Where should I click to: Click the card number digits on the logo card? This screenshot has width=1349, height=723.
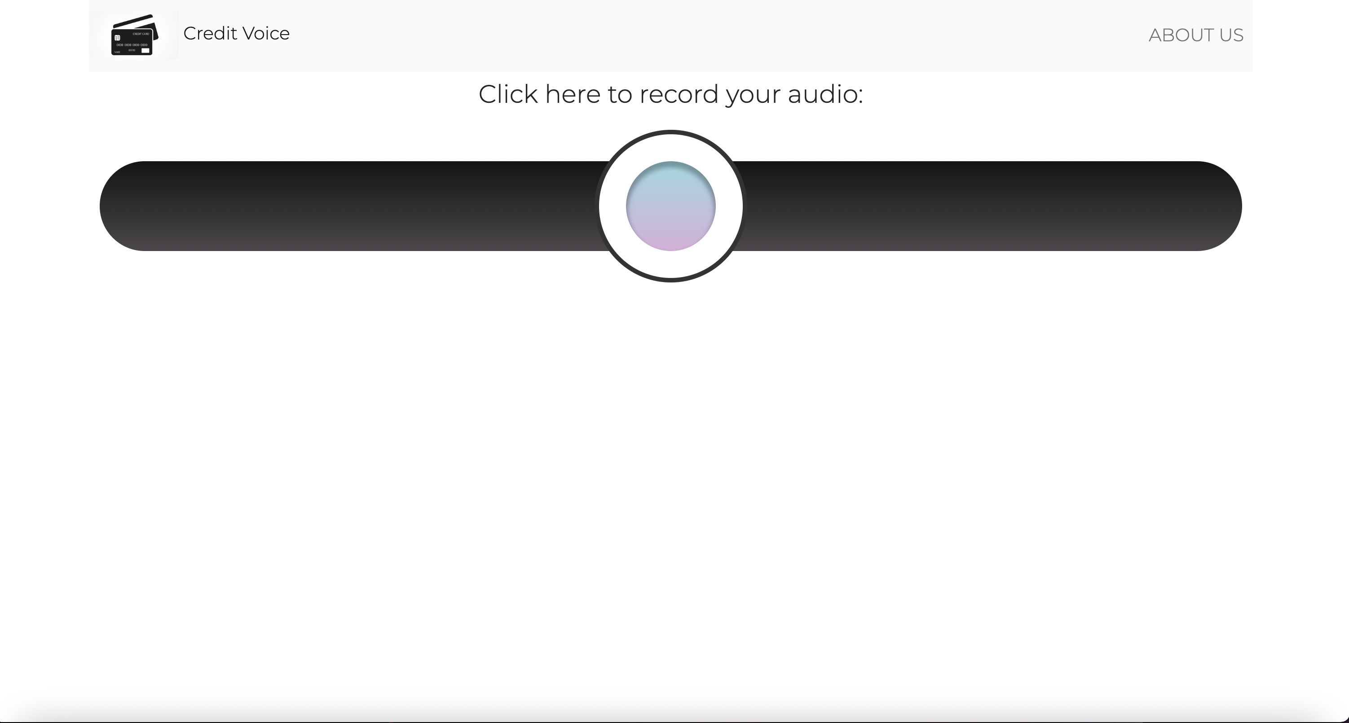pos(132,45)
